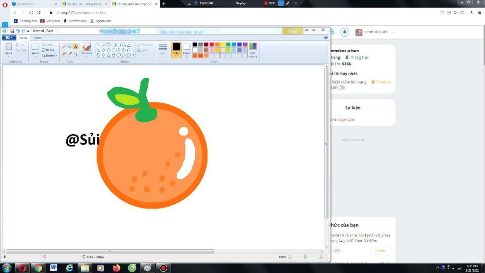Click the 'Làm bài' button
The image size is (485, 273).
pyautogui.click(x=380, y=250)
